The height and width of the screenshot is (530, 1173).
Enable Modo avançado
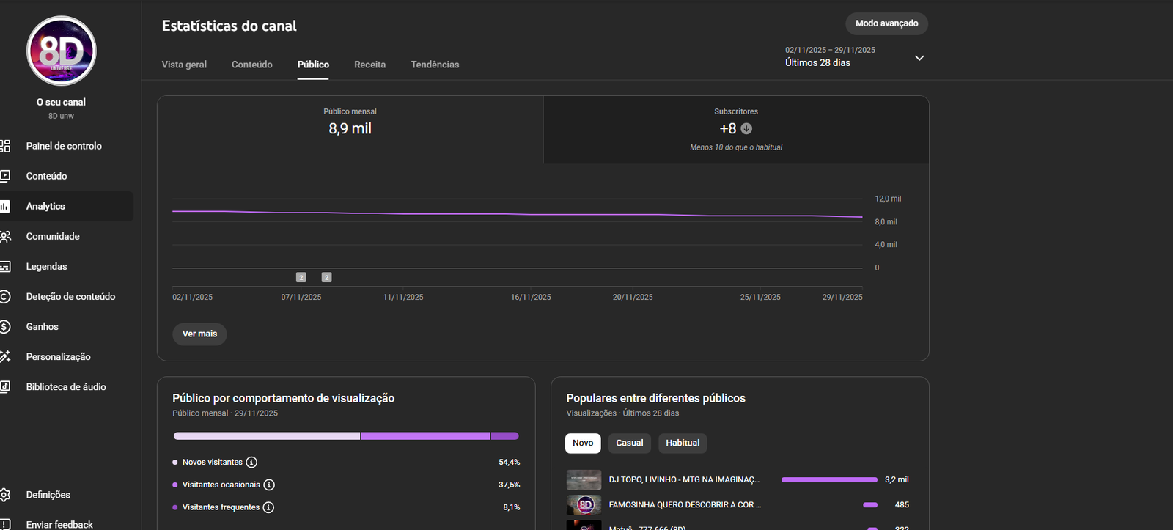pos(886,23)
